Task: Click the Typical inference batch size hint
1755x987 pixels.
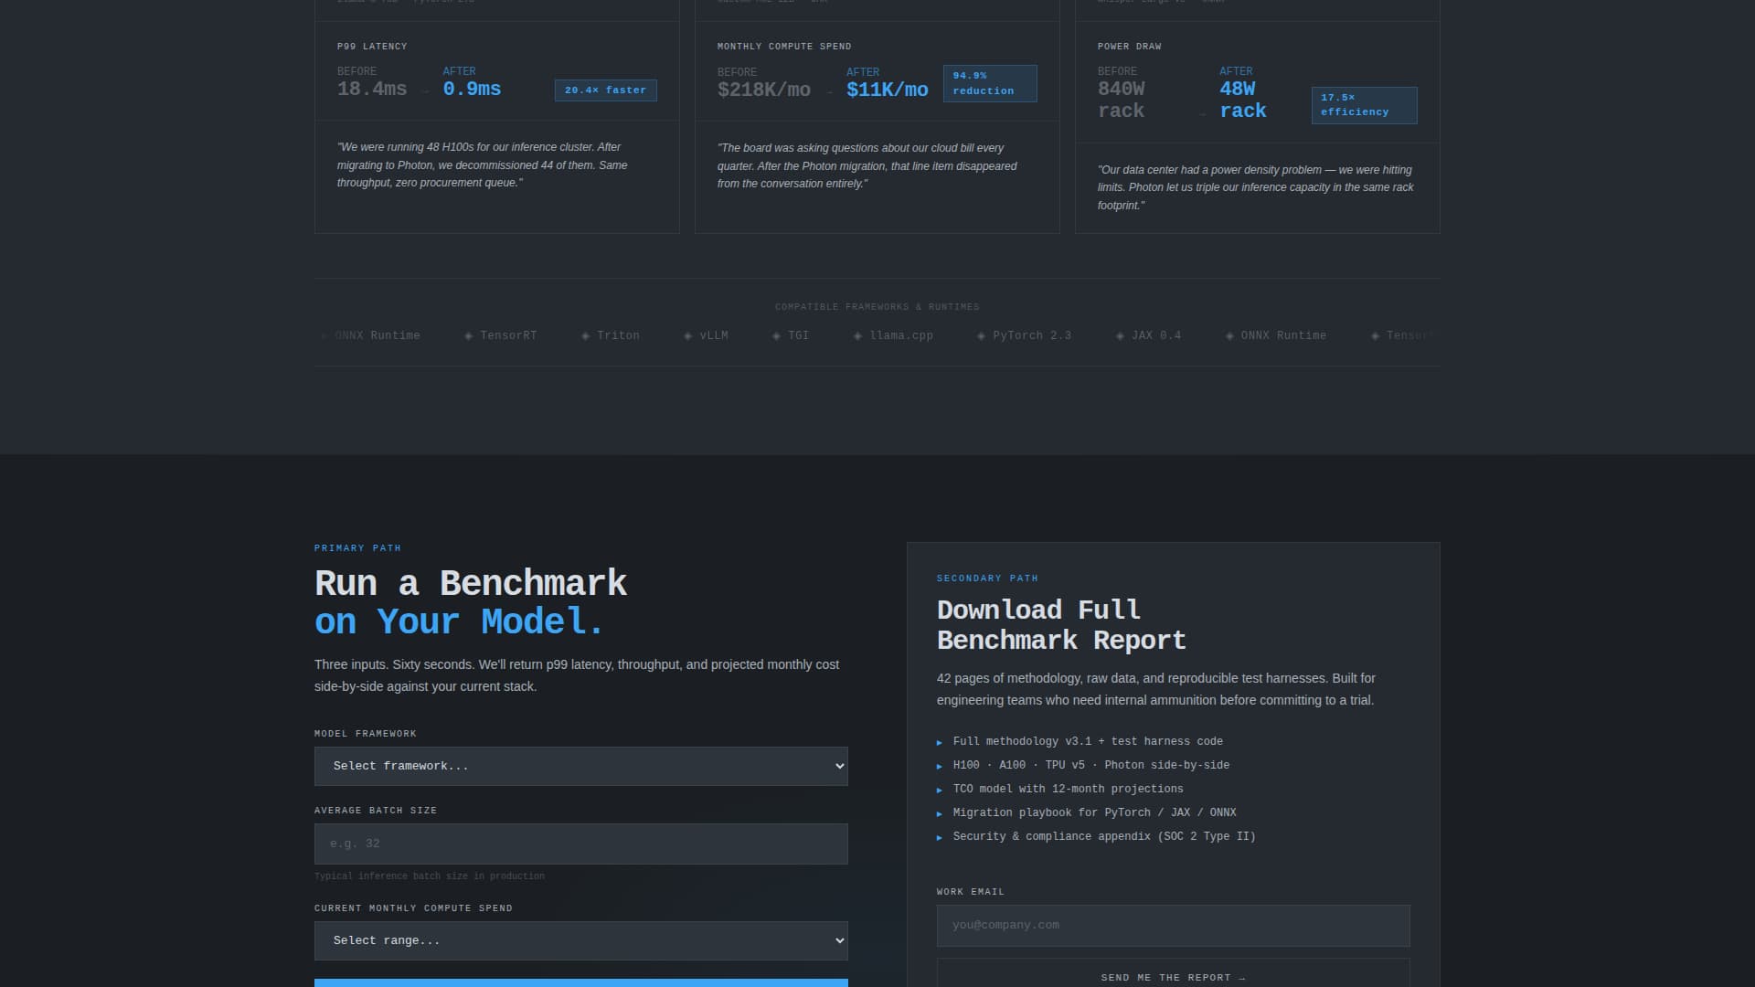Action: [430, 876]
